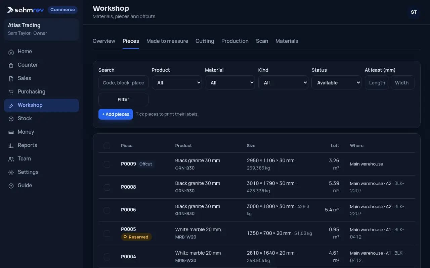Viewport: 430px width, 268px height.
Task: Click the Stock box icon in sidebar
Action: (11, 119)
